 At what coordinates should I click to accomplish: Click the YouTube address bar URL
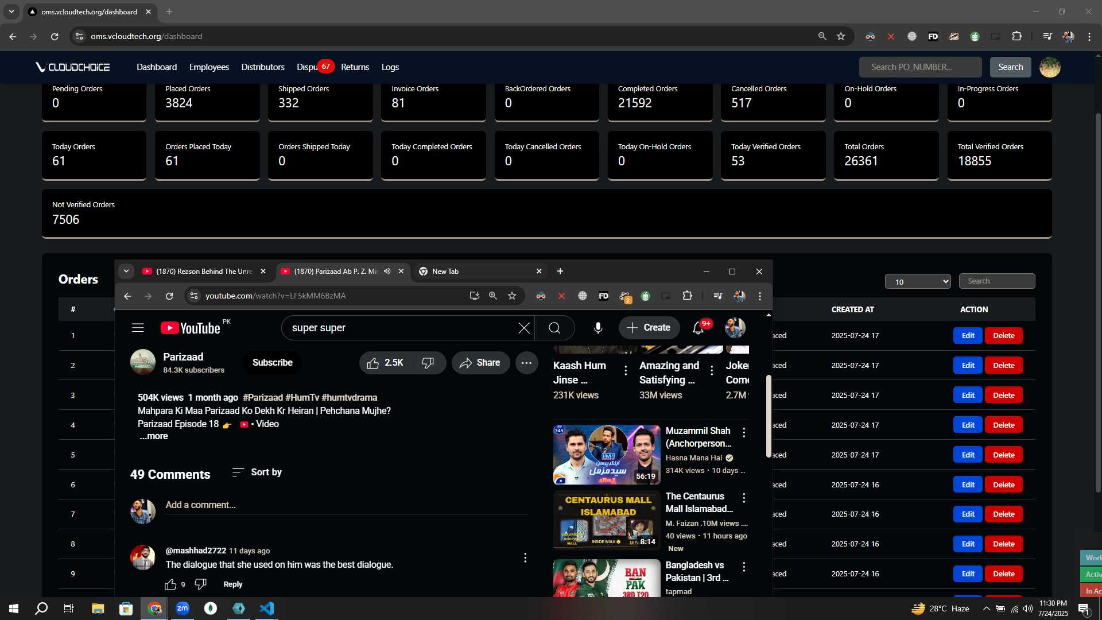275,296
